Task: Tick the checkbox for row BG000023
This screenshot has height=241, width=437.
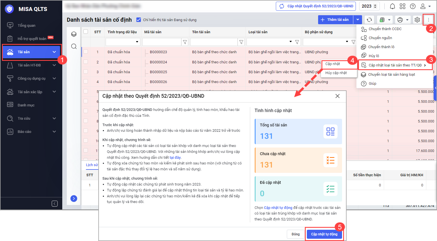Action: 86,52
